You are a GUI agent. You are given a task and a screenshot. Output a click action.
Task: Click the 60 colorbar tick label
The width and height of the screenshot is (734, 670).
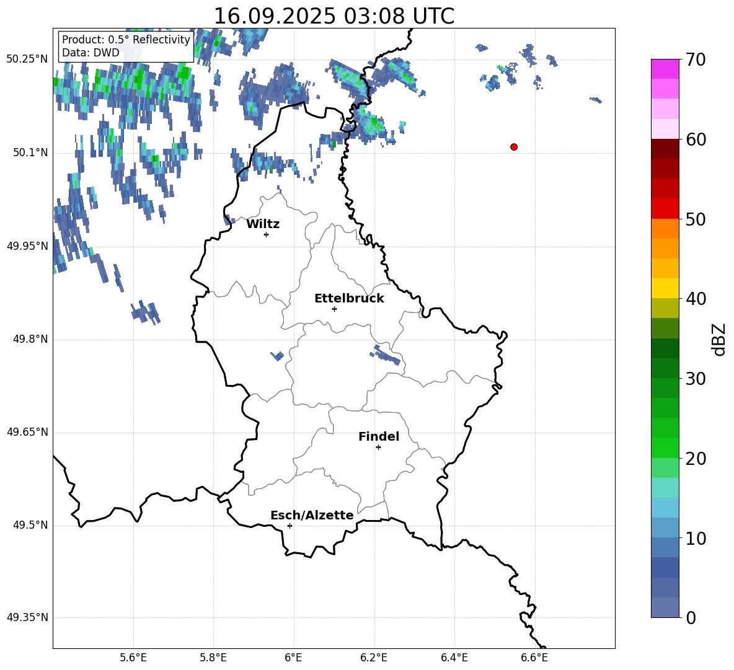696,139
